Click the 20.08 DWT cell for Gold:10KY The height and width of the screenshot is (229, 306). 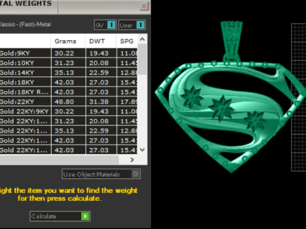pos(101,63)
